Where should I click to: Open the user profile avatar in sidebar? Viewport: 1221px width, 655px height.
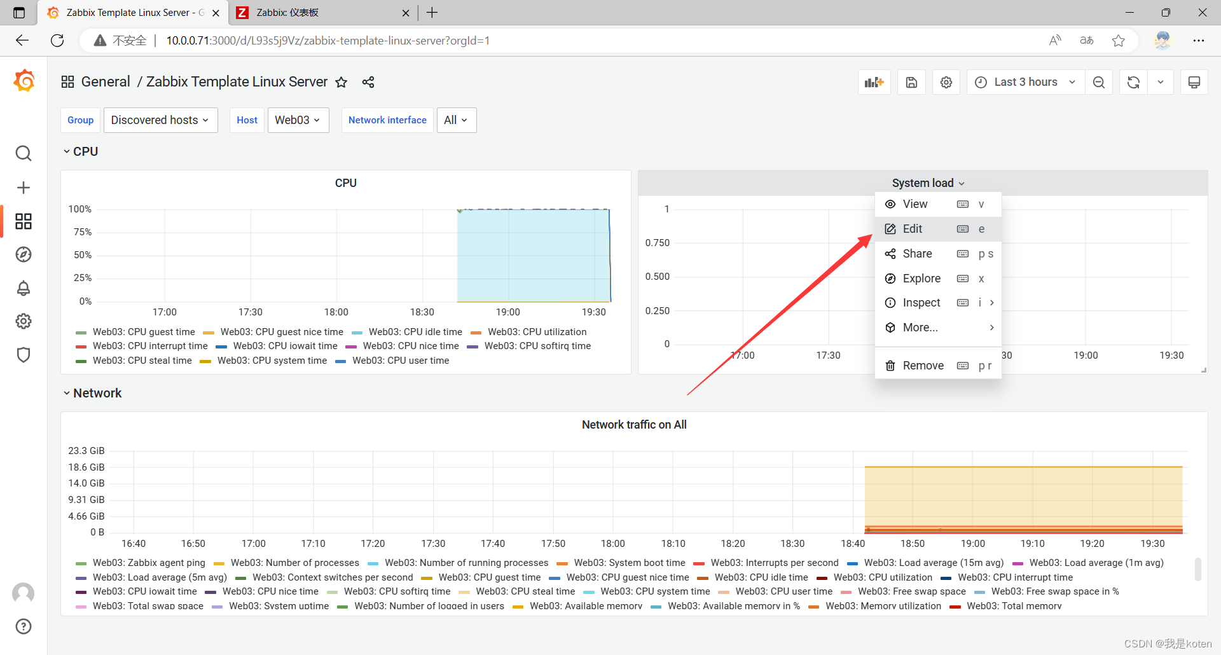[x=24, y=593]
